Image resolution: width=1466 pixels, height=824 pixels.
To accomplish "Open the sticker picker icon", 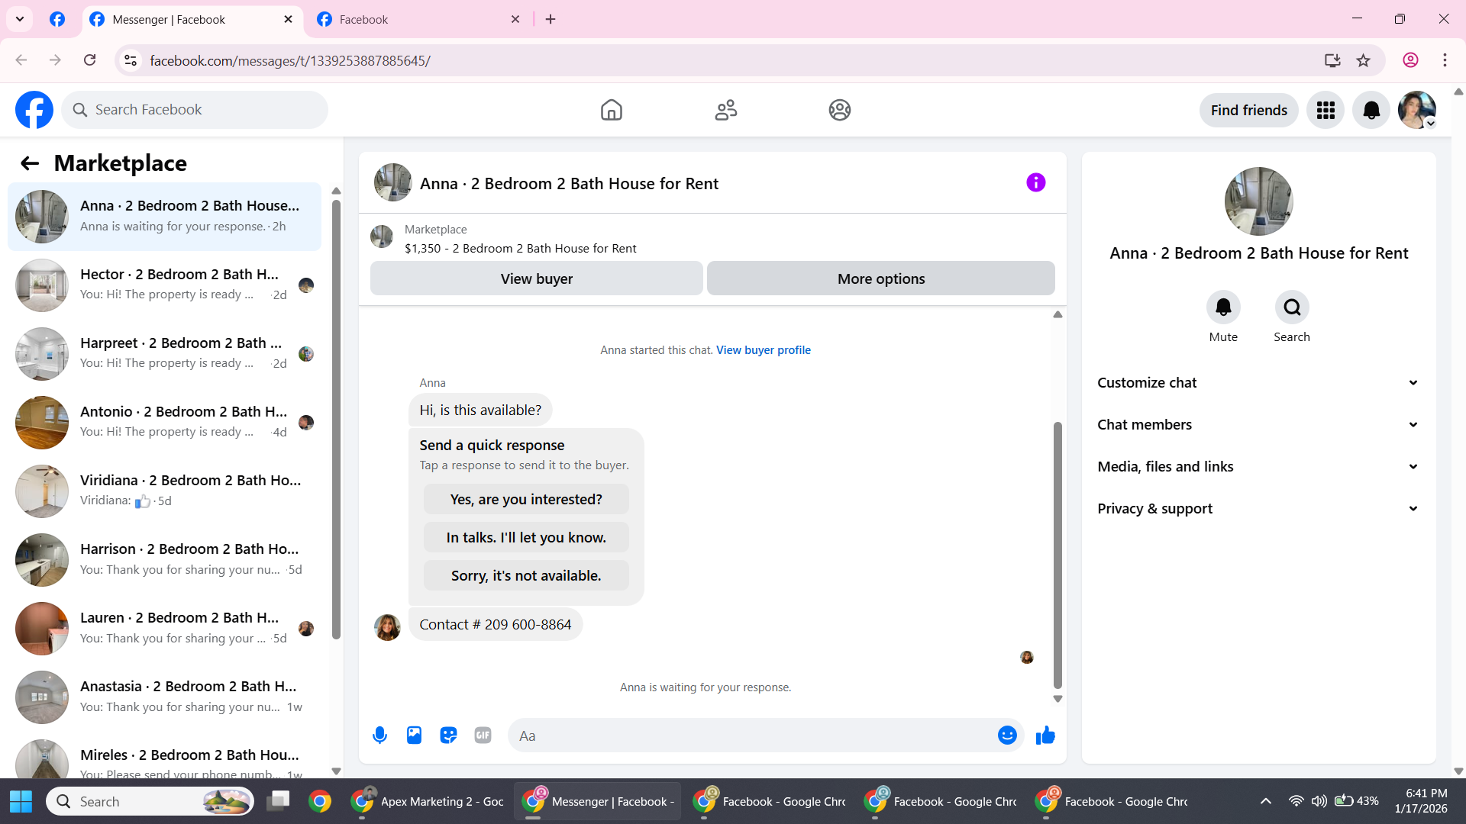I will click(x=448, y=735).
